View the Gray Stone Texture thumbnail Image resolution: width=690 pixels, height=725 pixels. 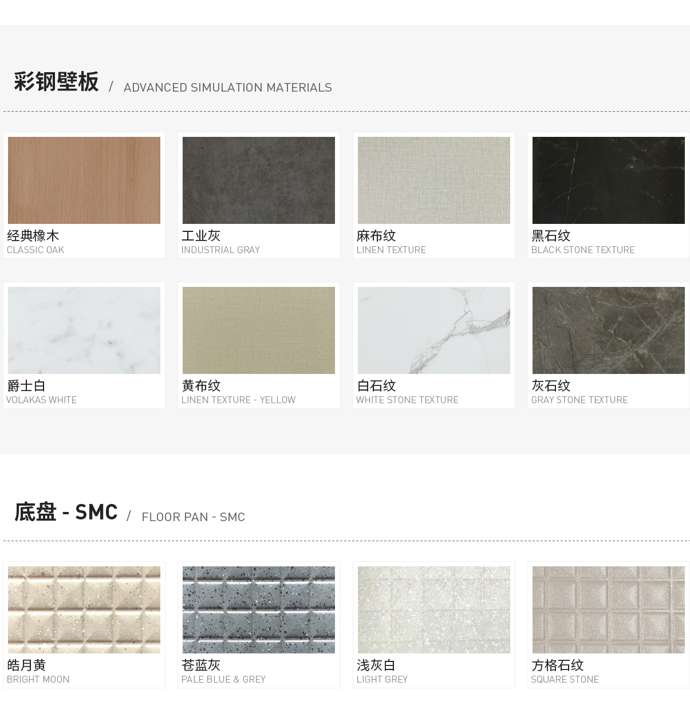tap(609, 330)
